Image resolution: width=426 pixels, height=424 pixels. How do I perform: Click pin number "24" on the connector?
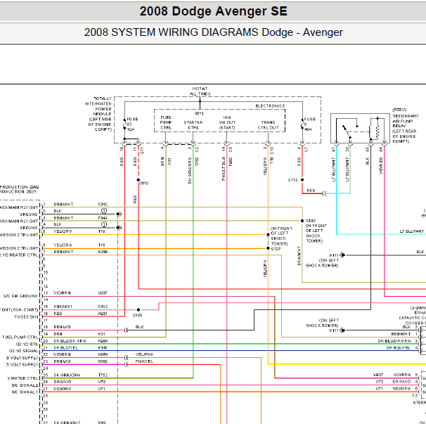(46, 368)
